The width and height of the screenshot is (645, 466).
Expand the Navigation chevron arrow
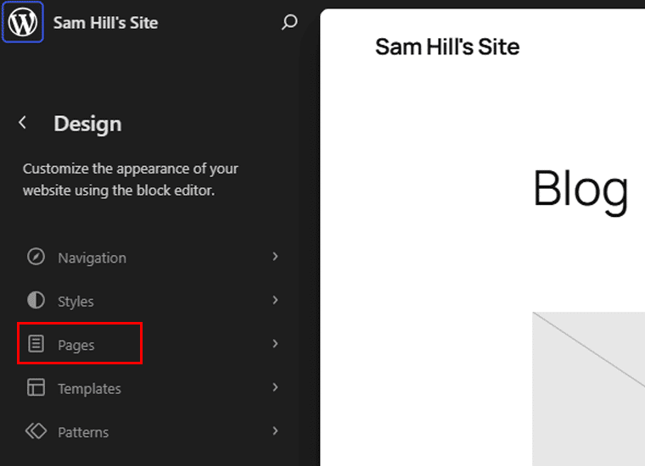[275, 257]
